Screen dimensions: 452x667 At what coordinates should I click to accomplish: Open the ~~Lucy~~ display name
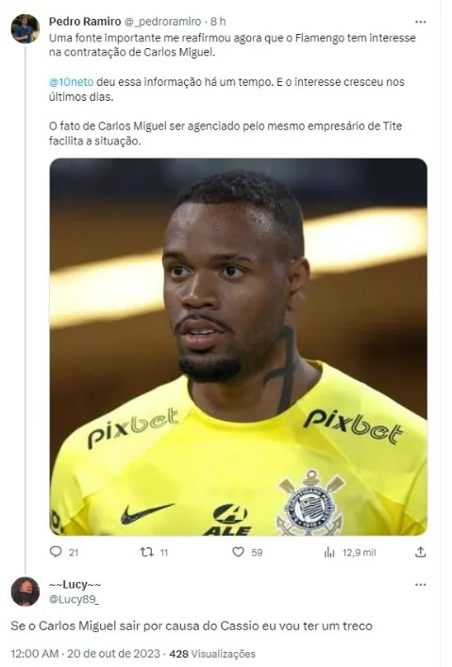[x=75, y=585]
